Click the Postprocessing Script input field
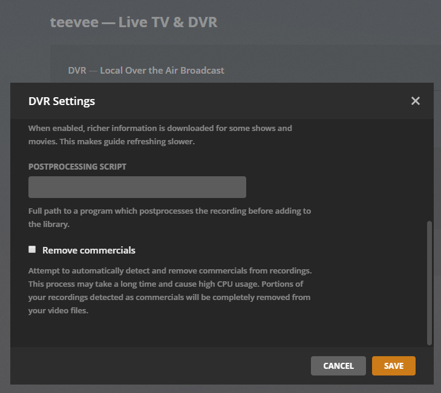 [137, 187]
